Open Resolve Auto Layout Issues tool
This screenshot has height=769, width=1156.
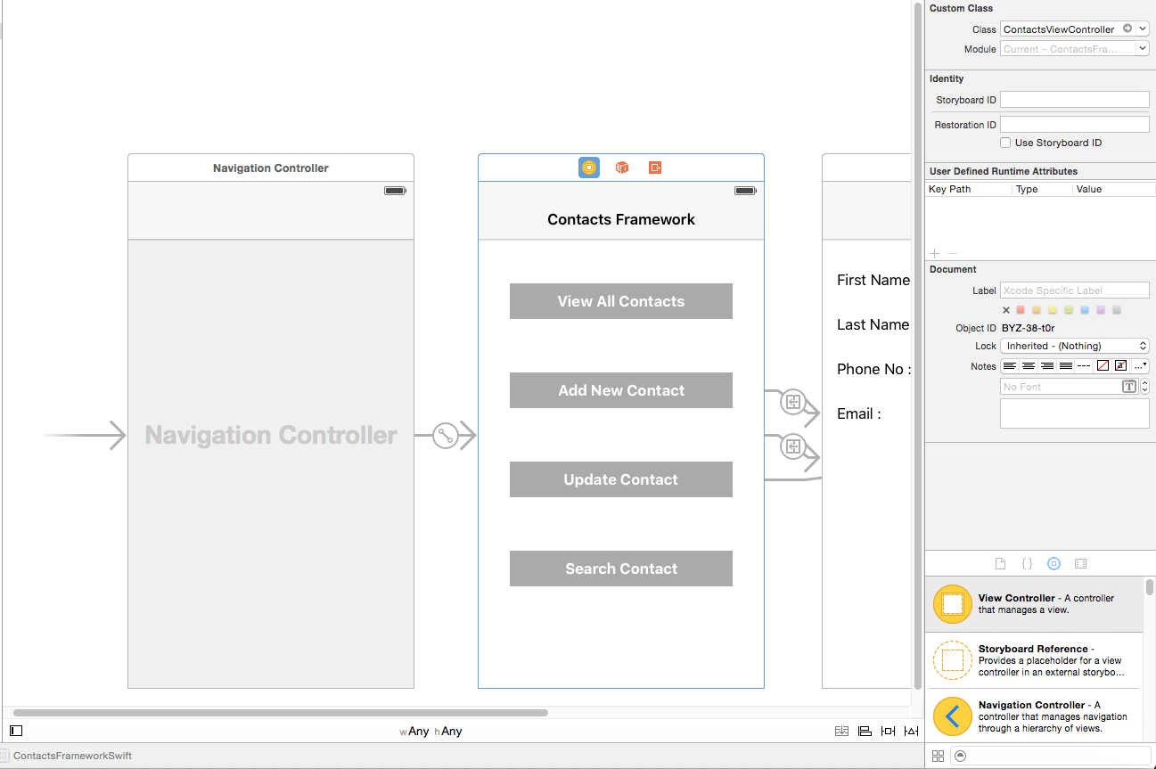click(910, 731)
